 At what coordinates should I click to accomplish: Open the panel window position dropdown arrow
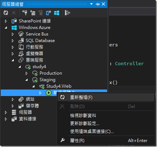(91, 4)
